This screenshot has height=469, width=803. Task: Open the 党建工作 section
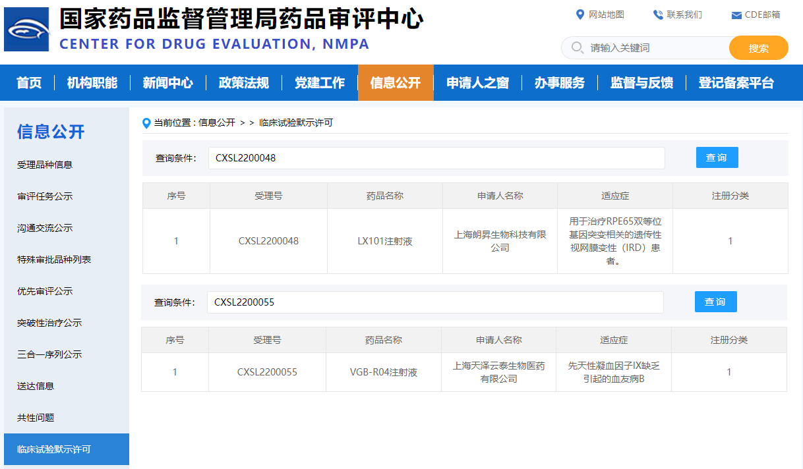pos(320,83)
